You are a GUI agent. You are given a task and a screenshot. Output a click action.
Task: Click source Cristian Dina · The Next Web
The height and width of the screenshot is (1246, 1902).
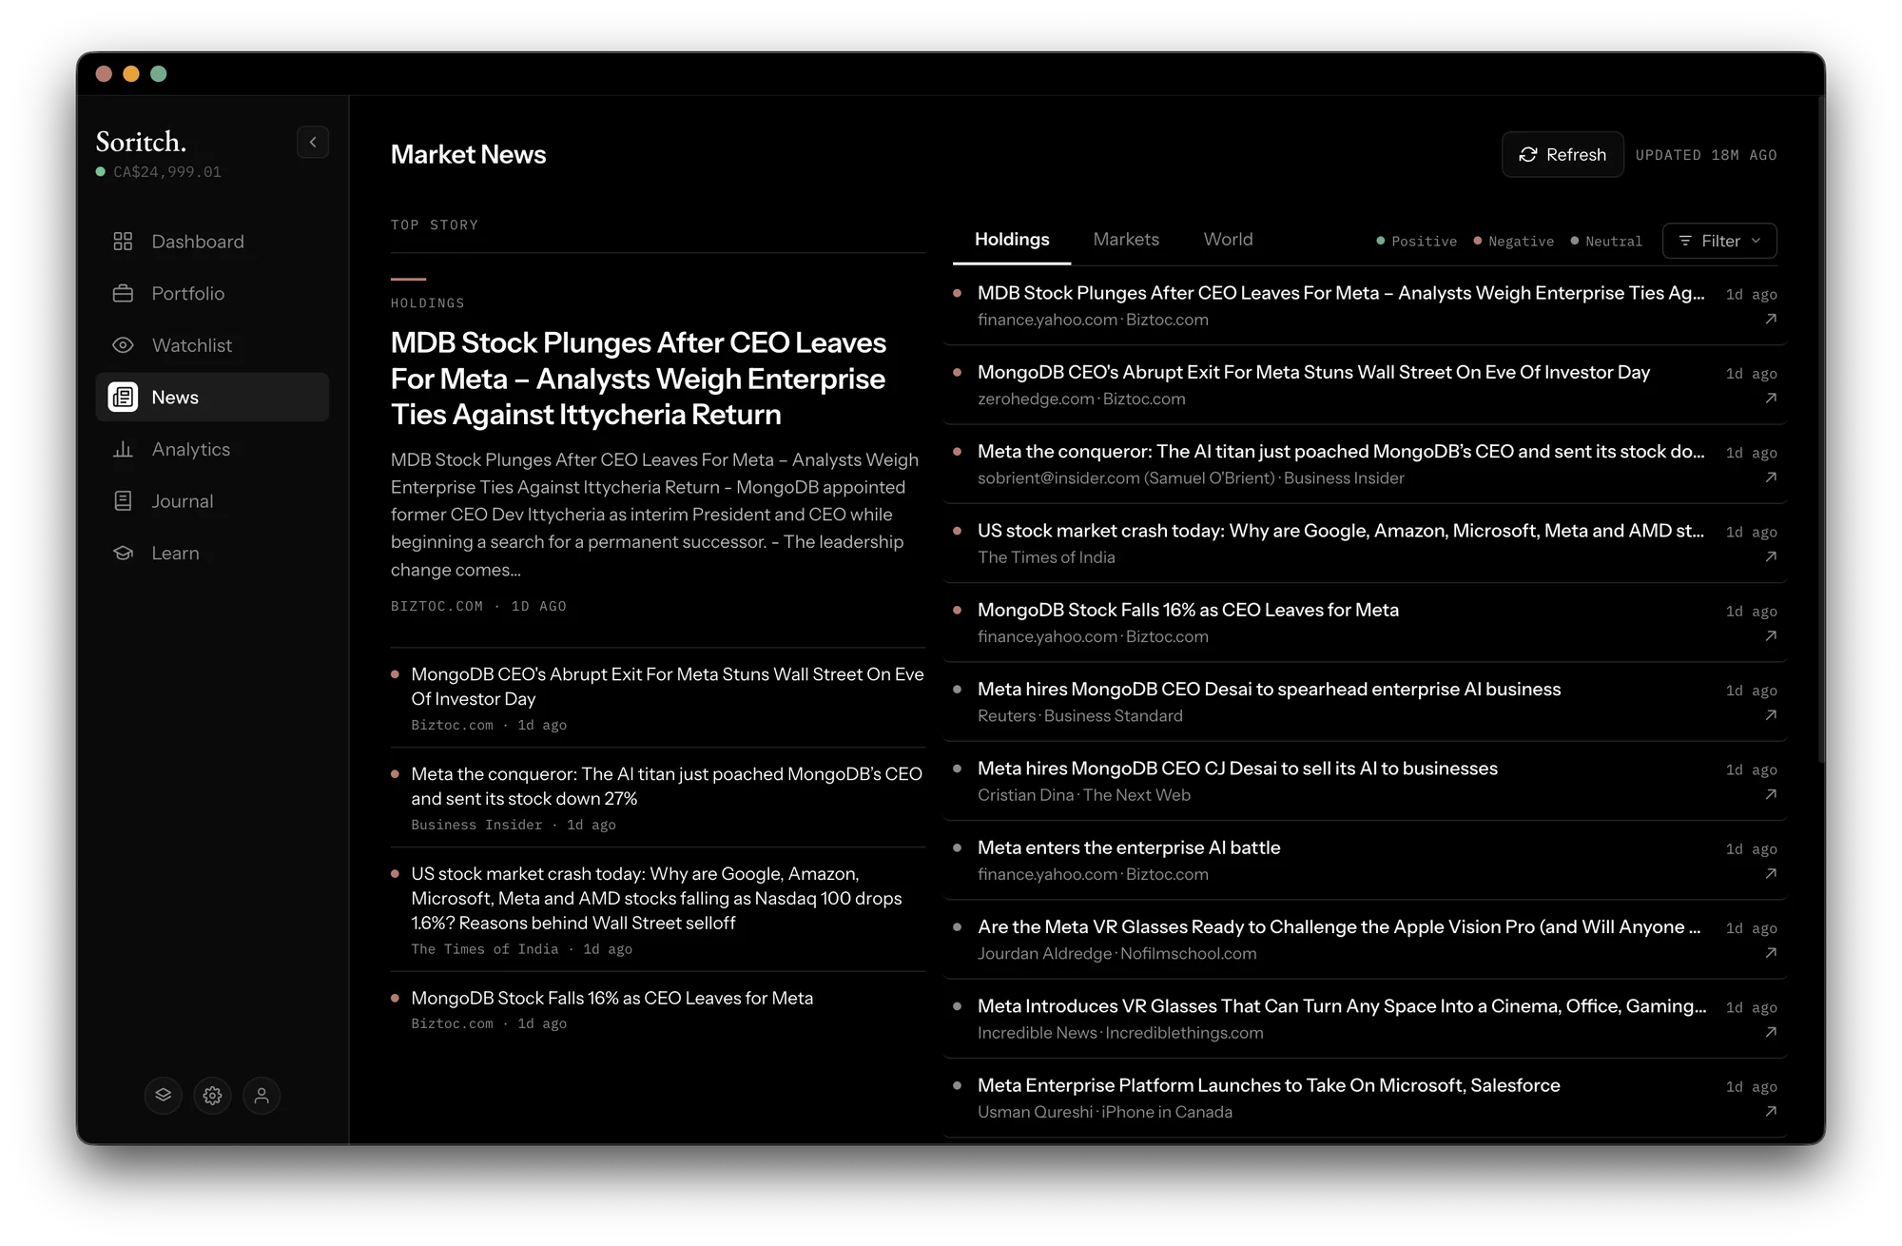tap(1084, 795)
